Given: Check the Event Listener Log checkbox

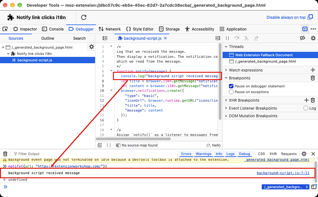Looking at the screenshot, I should 306,108.
